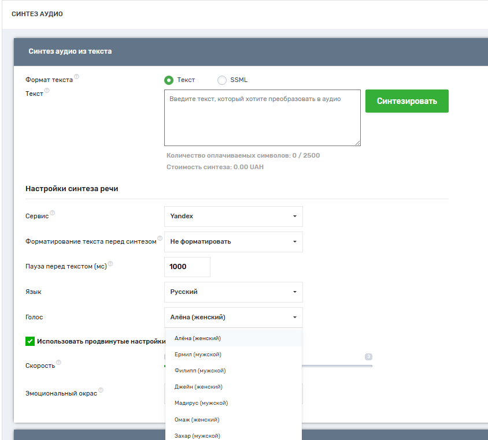Show the Скорость help icon hint
The image size is (488, 440).
click(x=58, y=363)
